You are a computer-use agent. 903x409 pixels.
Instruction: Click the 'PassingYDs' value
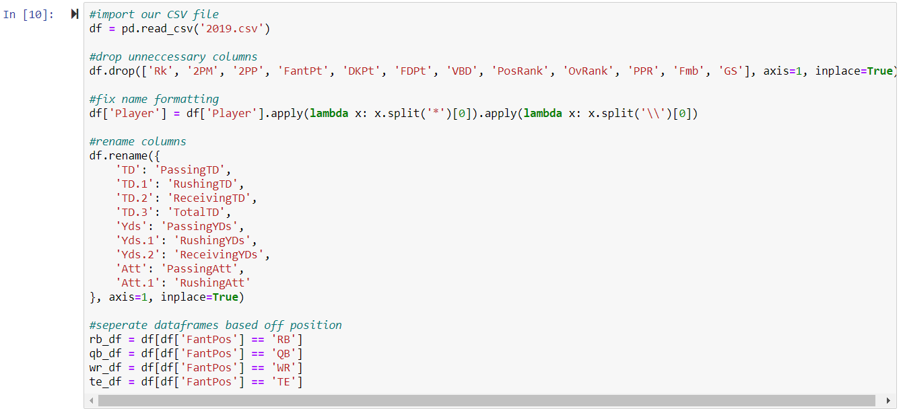[x=199, y=226]
